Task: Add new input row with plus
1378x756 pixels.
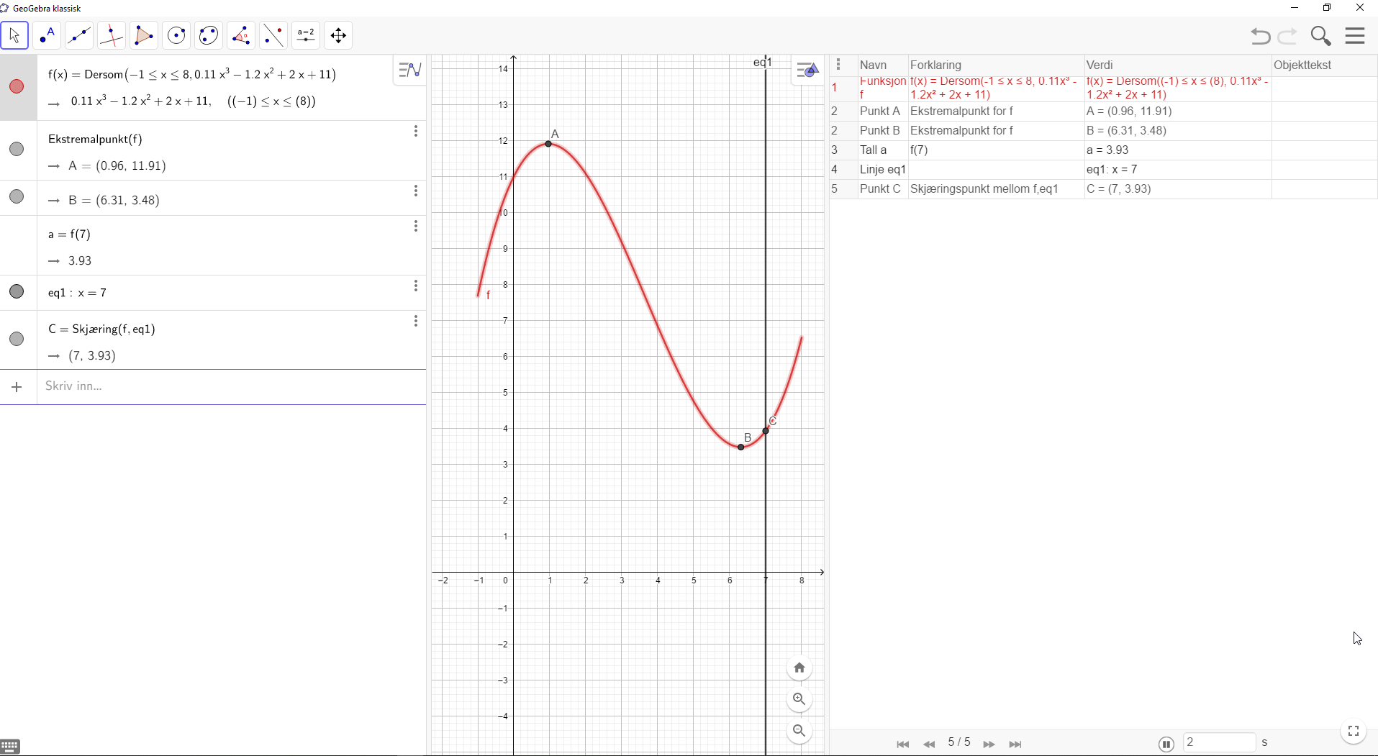Action: (17, 387)
